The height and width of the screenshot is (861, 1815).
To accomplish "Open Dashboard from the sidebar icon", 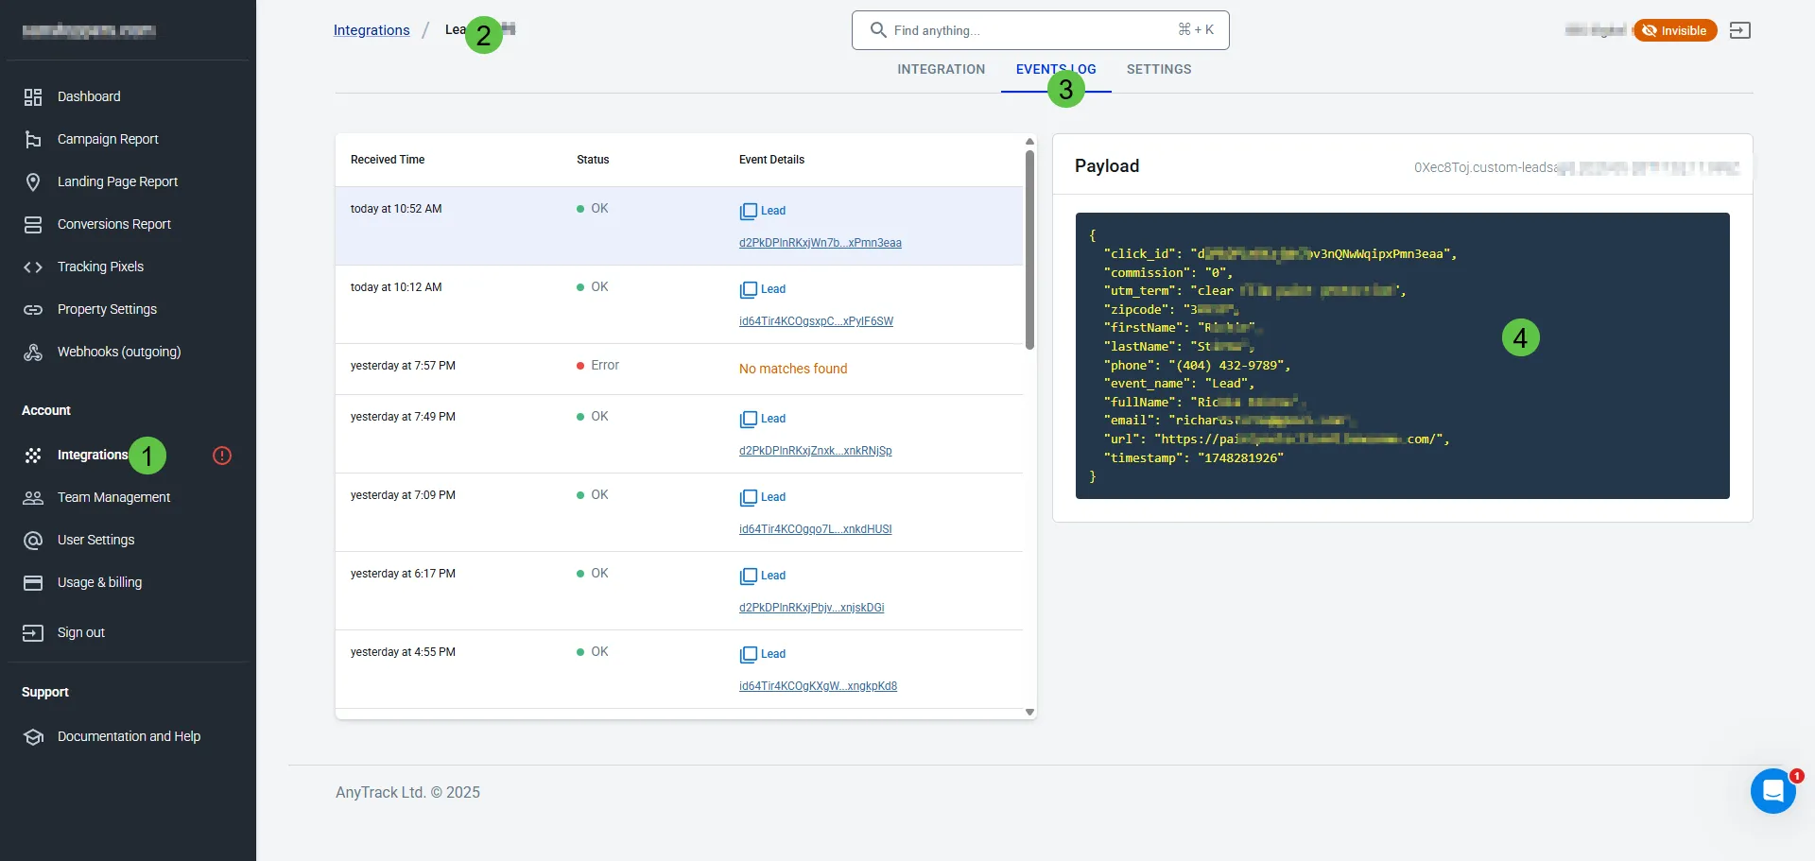I will click(33, 96).
